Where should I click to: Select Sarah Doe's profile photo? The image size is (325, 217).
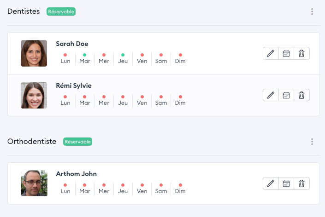[34, 53]
